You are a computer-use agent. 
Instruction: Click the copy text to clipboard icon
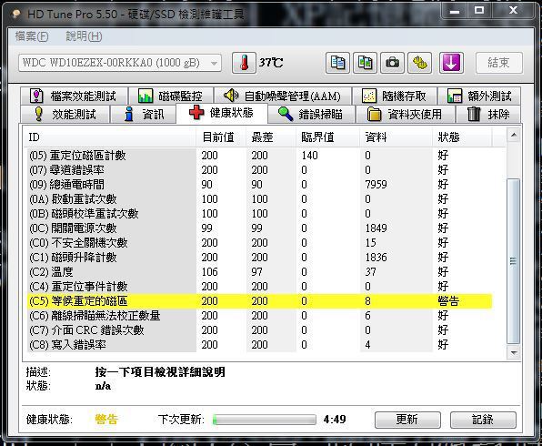pos(337,63)
